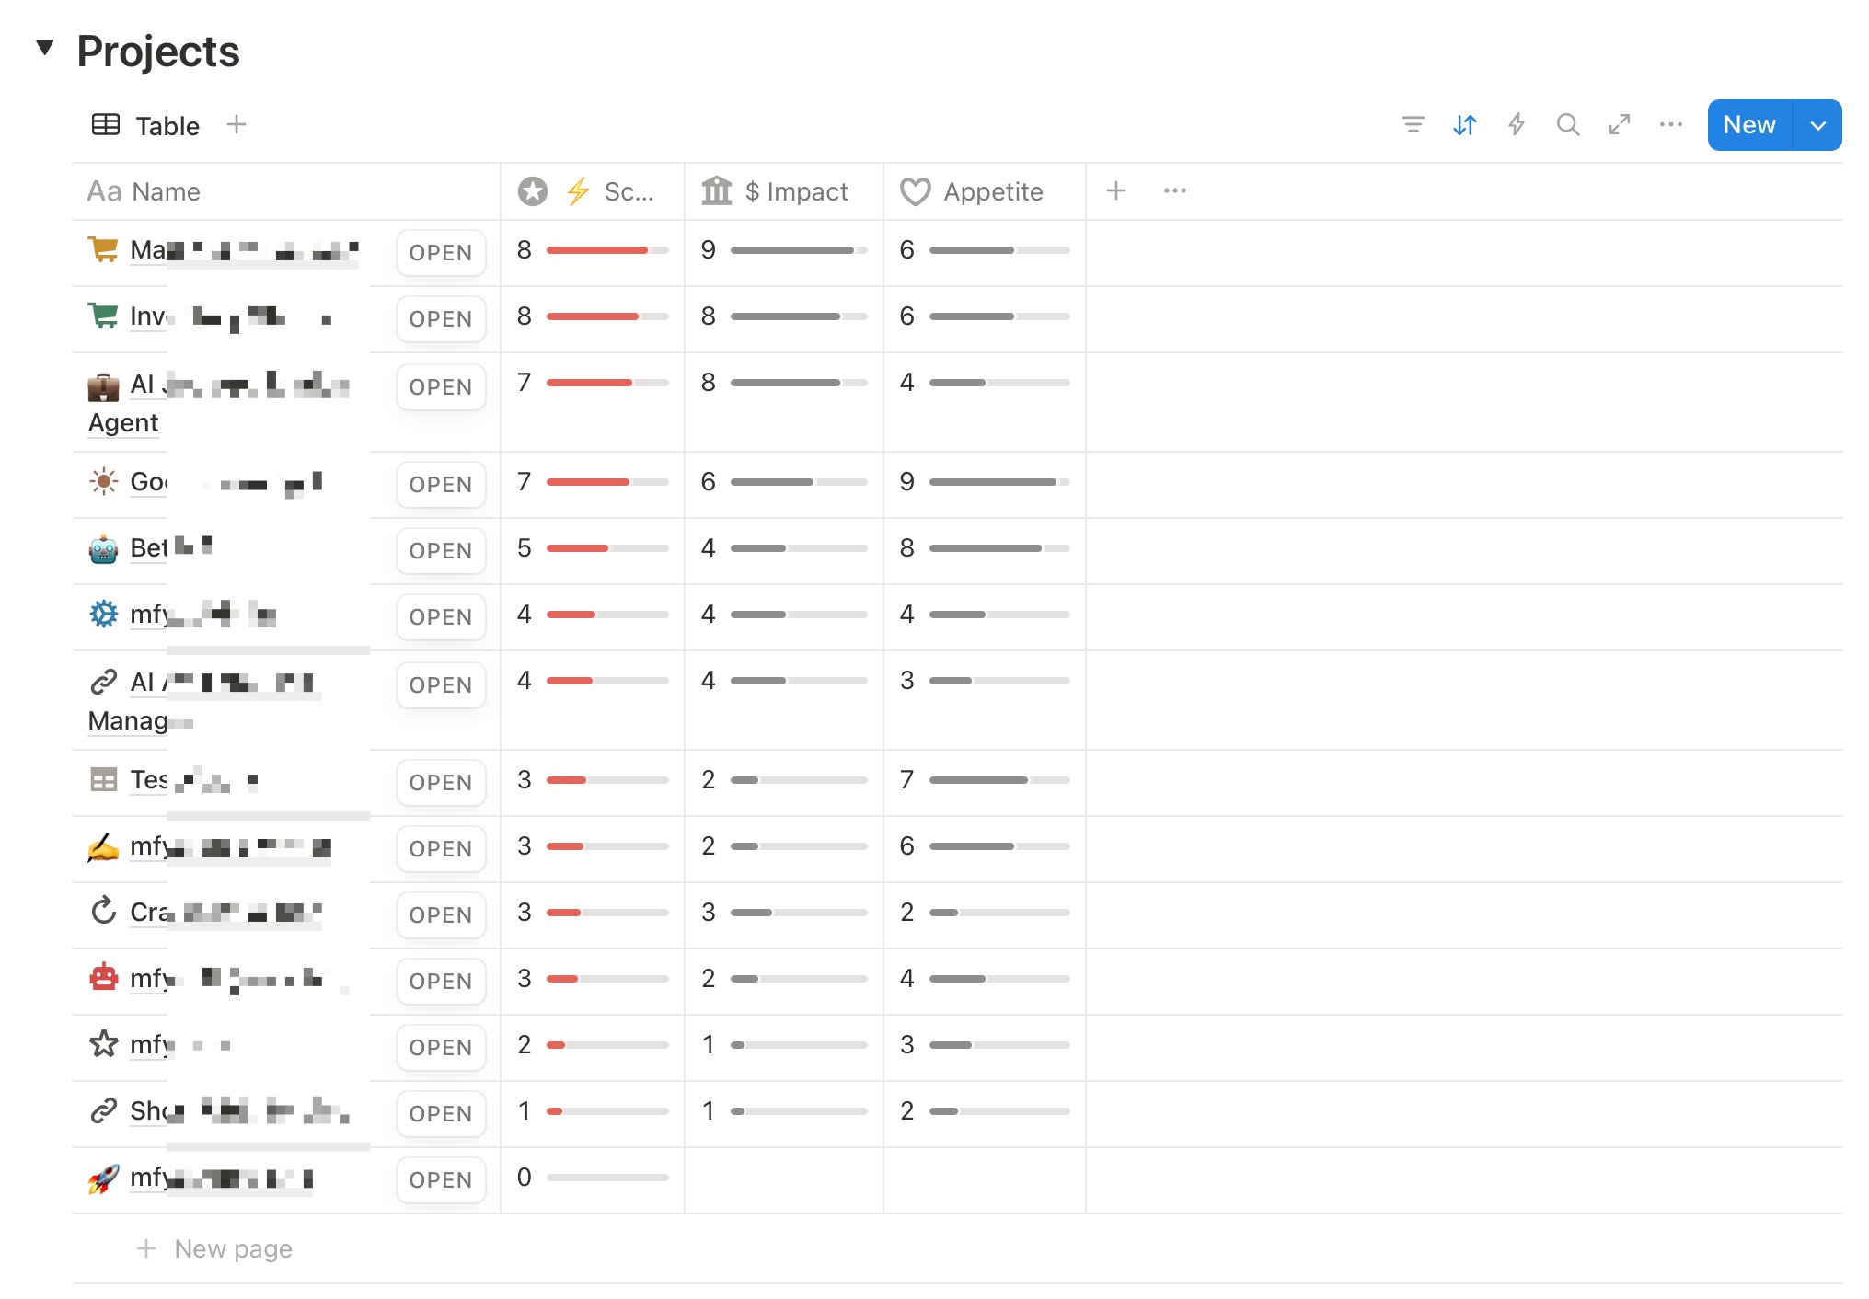The height and width of the screenshot is (1299, 1869).
Task: Click the table view icon beside Table
Action: (x=104, y=124)
